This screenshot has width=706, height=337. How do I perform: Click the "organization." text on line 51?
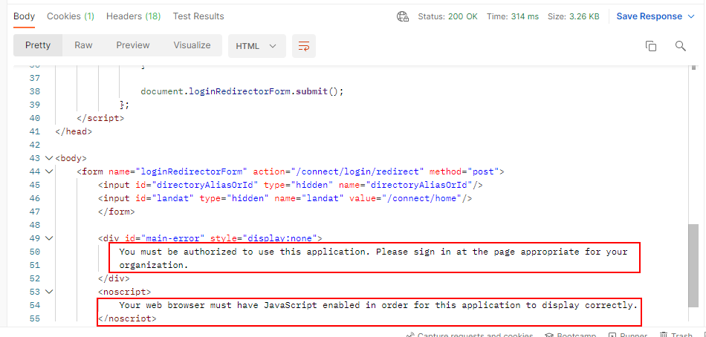point(153,265)
